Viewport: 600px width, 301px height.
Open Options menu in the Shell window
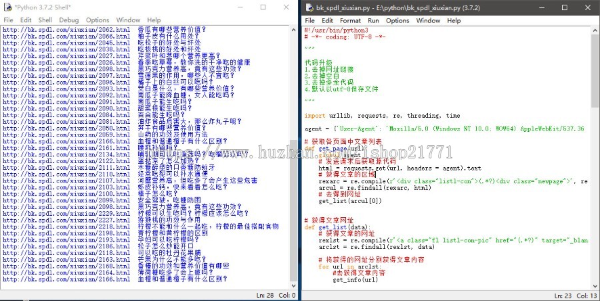tap(97, 20)
